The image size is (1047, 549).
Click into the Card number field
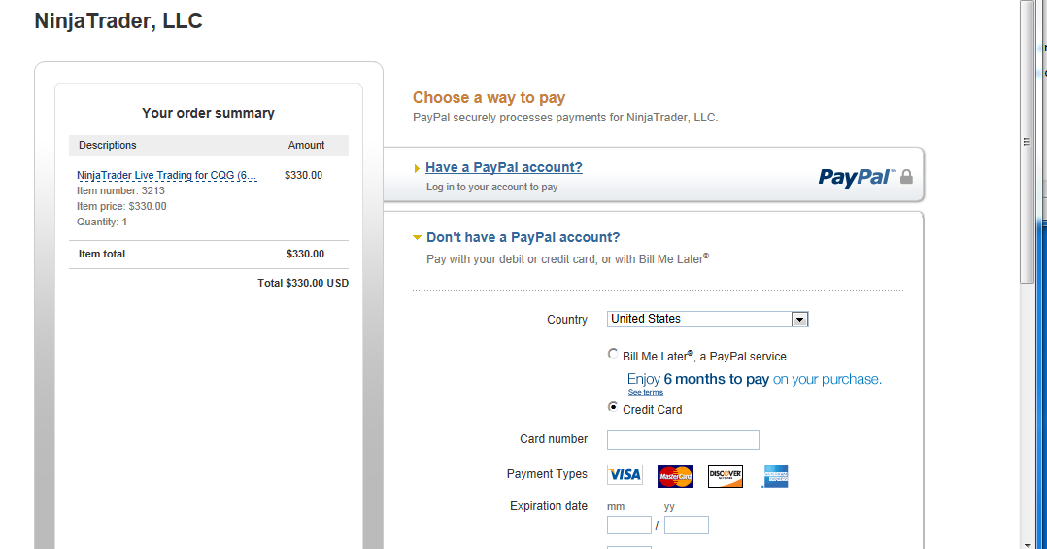683,440
